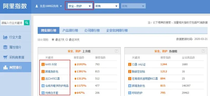Open keyword 仙桃市唯伊防护用品
Image resolution: width=210 pixels, height=96 pixels.
click(x=57, y=86)
